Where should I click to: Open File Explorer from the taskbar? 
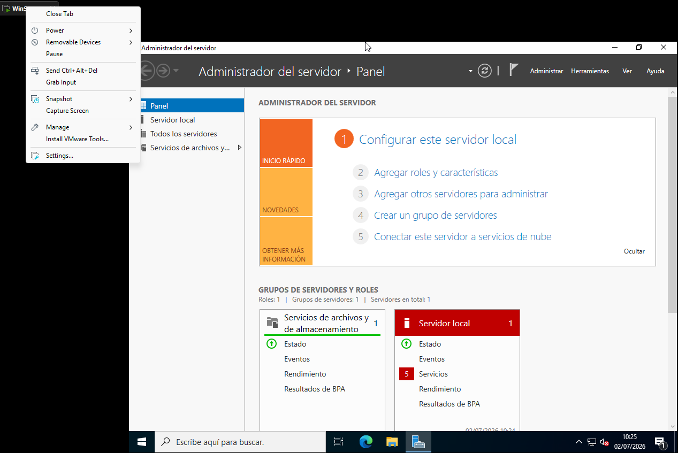tap(392, 442)
